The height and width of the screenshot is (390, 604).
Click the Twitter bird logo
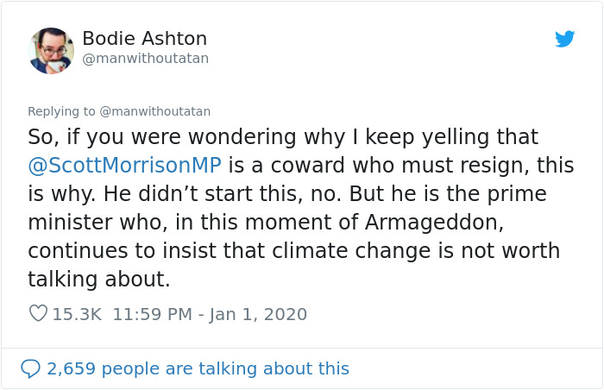click(564, 39)
